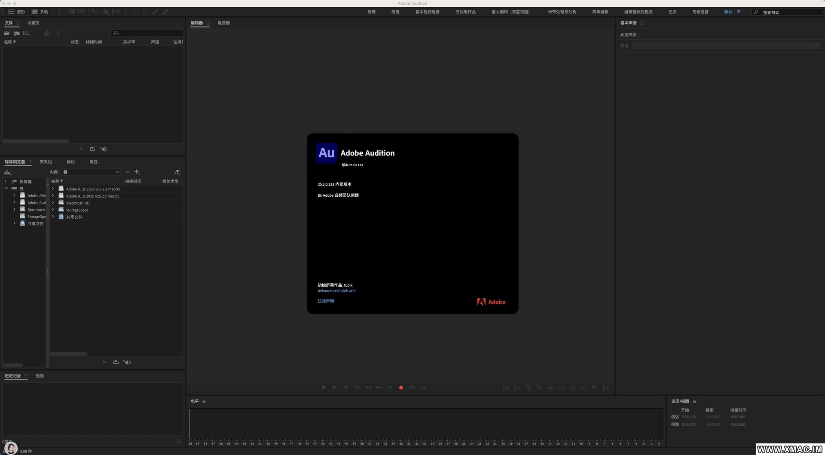Click Move playhead to previous icon
This screenshot has width=825, height=455.
click(357, 388)
